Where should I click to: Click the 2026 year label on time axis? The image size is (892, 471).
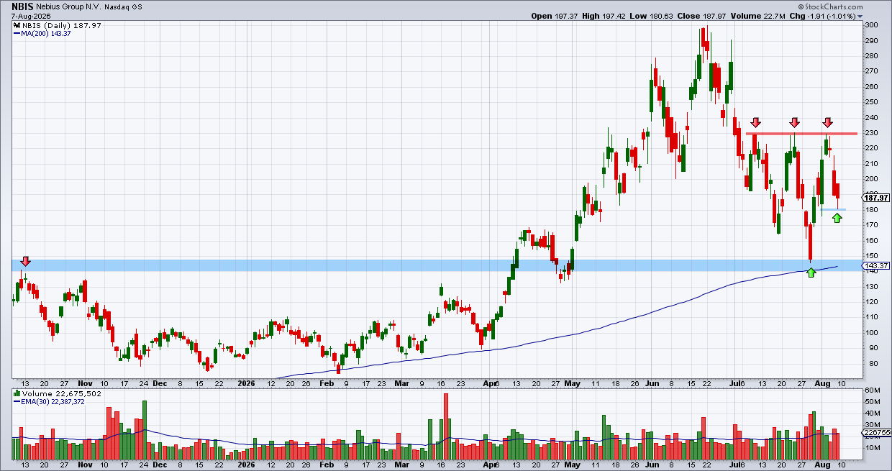click(247, 384)
